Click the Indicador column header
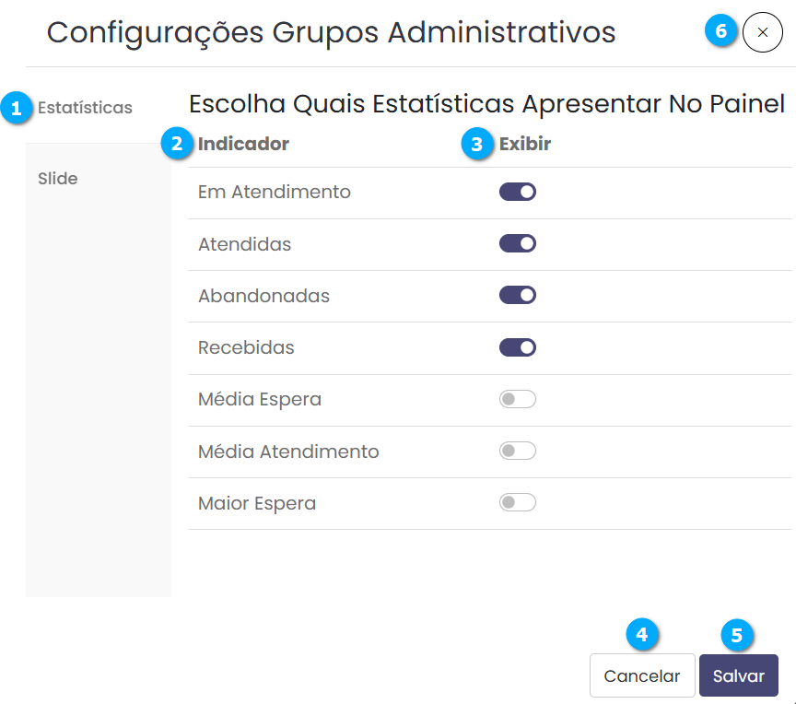 [243, 144]
